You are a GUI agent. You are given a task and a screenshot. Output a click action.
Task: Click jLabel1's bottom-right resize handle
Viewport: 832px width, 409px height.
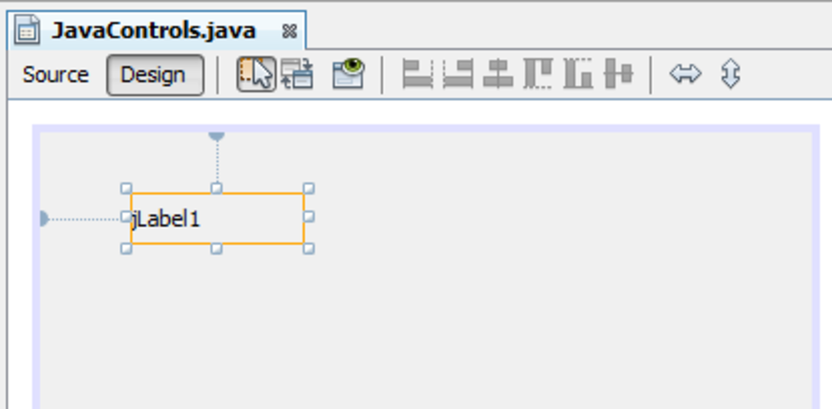click(x=309, y=248)
